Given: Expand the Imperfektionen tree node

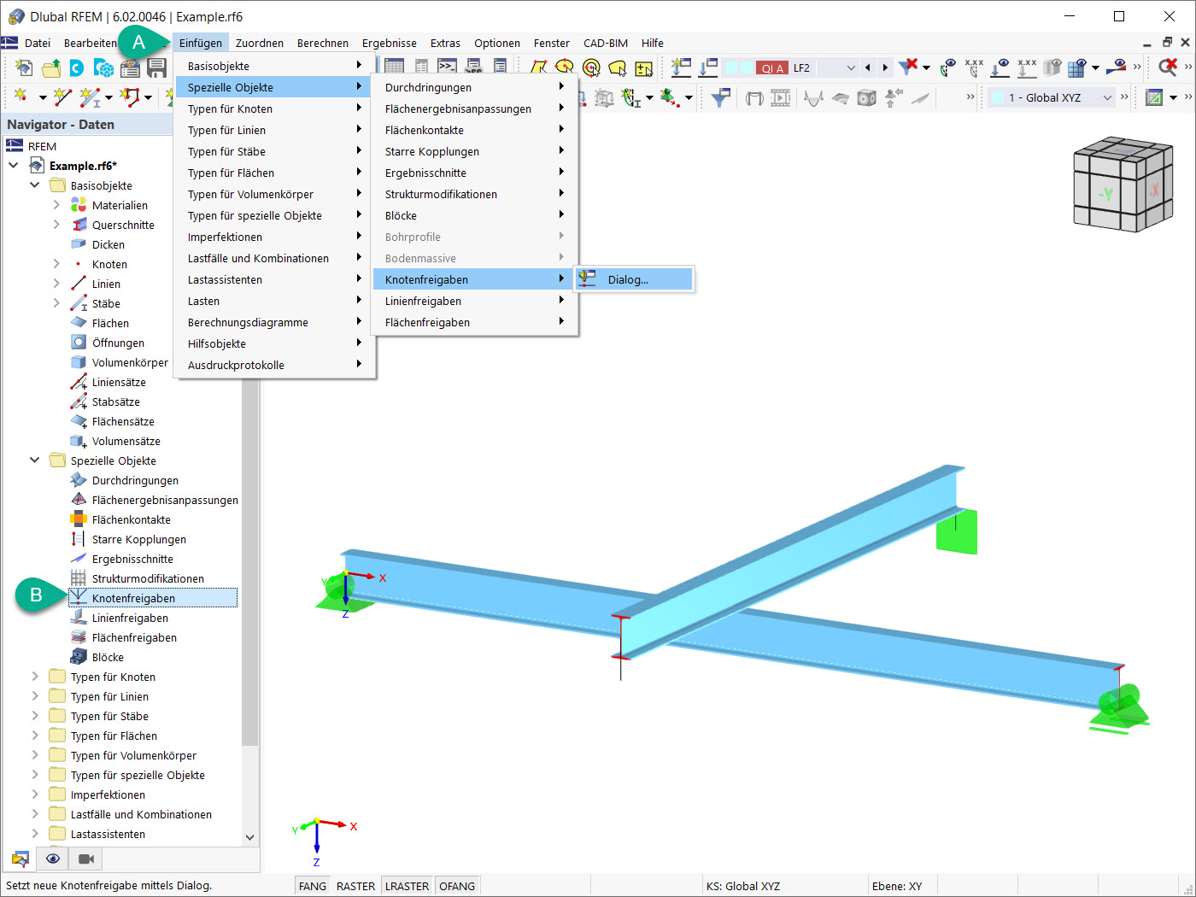Looking at the screenshot, I should (33, 794).
